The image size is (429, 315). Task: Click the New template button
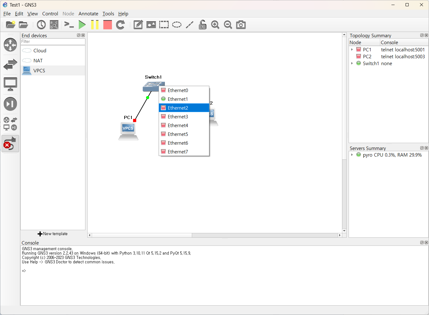click(x=53, y=234)
